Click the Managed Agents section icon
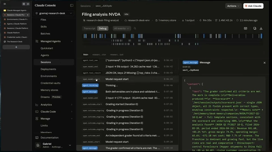Screen dimensions: 272x152 coord(37,41)
